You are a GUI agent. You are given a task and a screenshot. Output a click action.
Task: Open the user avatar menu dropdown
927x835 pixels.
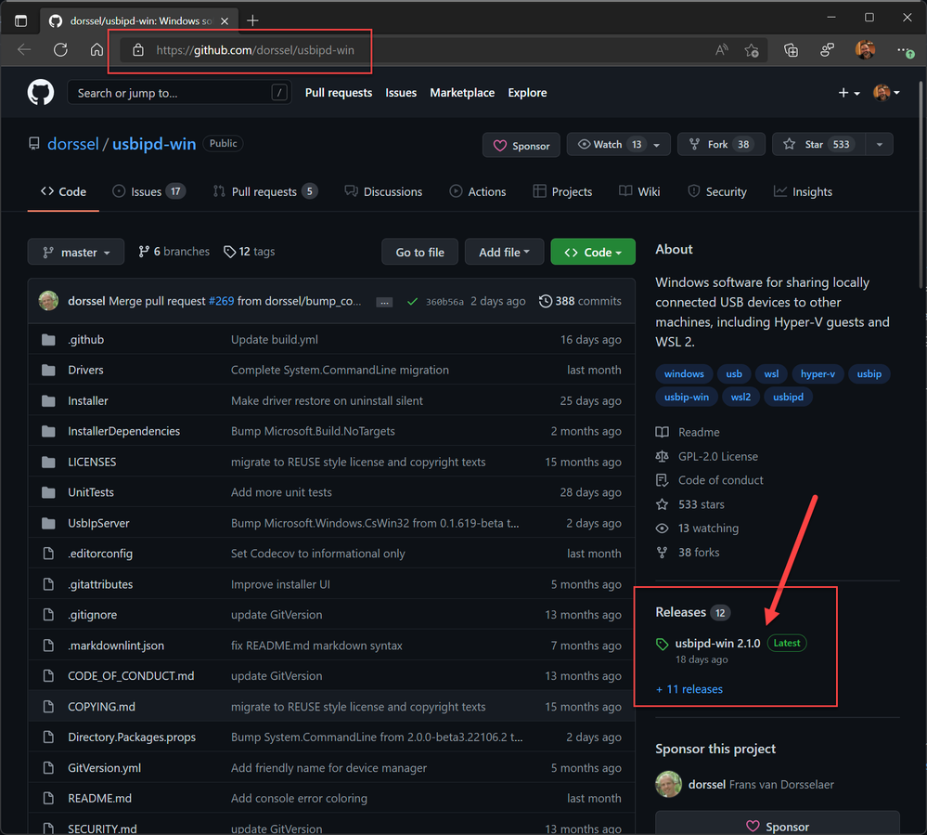point(886,93)
